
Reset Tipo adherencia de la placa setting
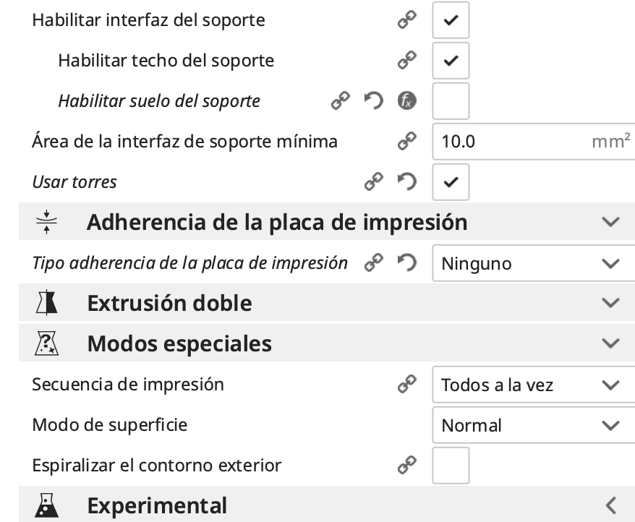point(407,263)
